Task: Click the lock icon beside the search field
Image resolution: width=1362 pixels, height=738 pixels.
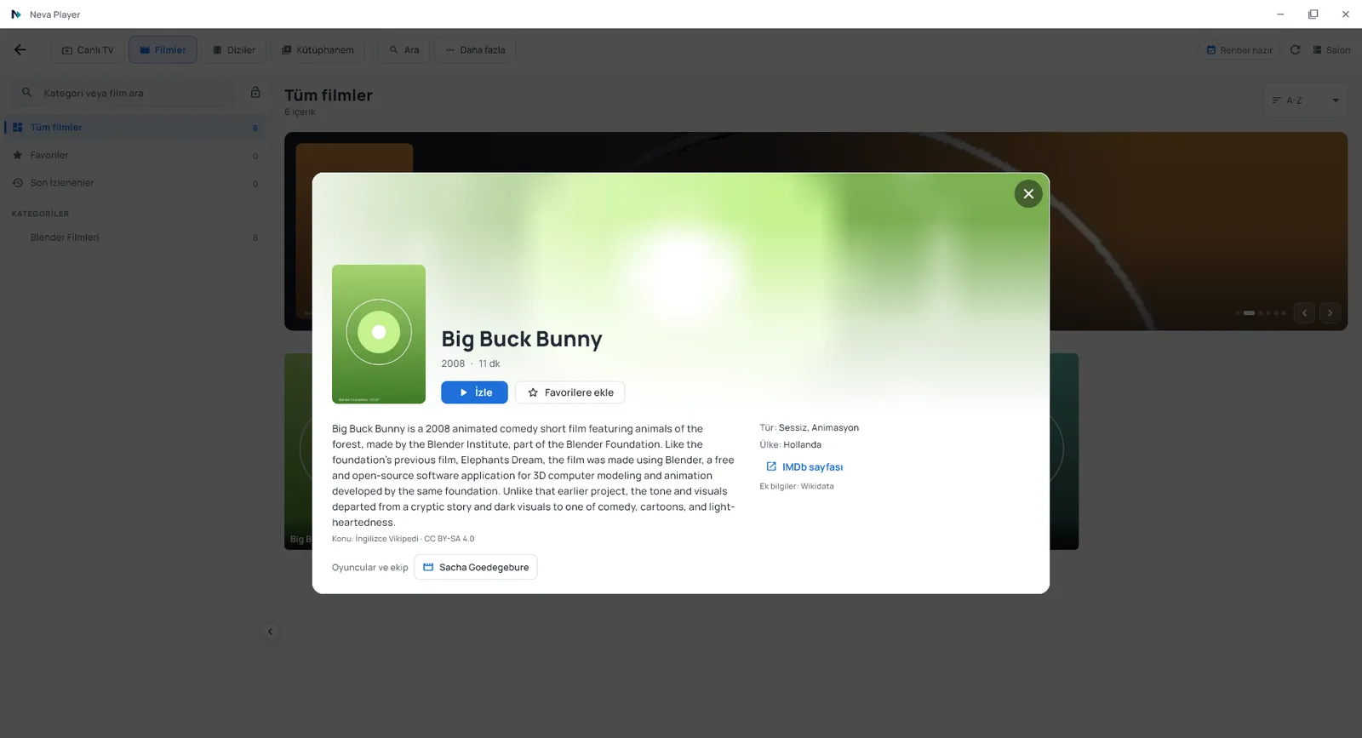Action: pyautogui.click(x=255, y=92)
